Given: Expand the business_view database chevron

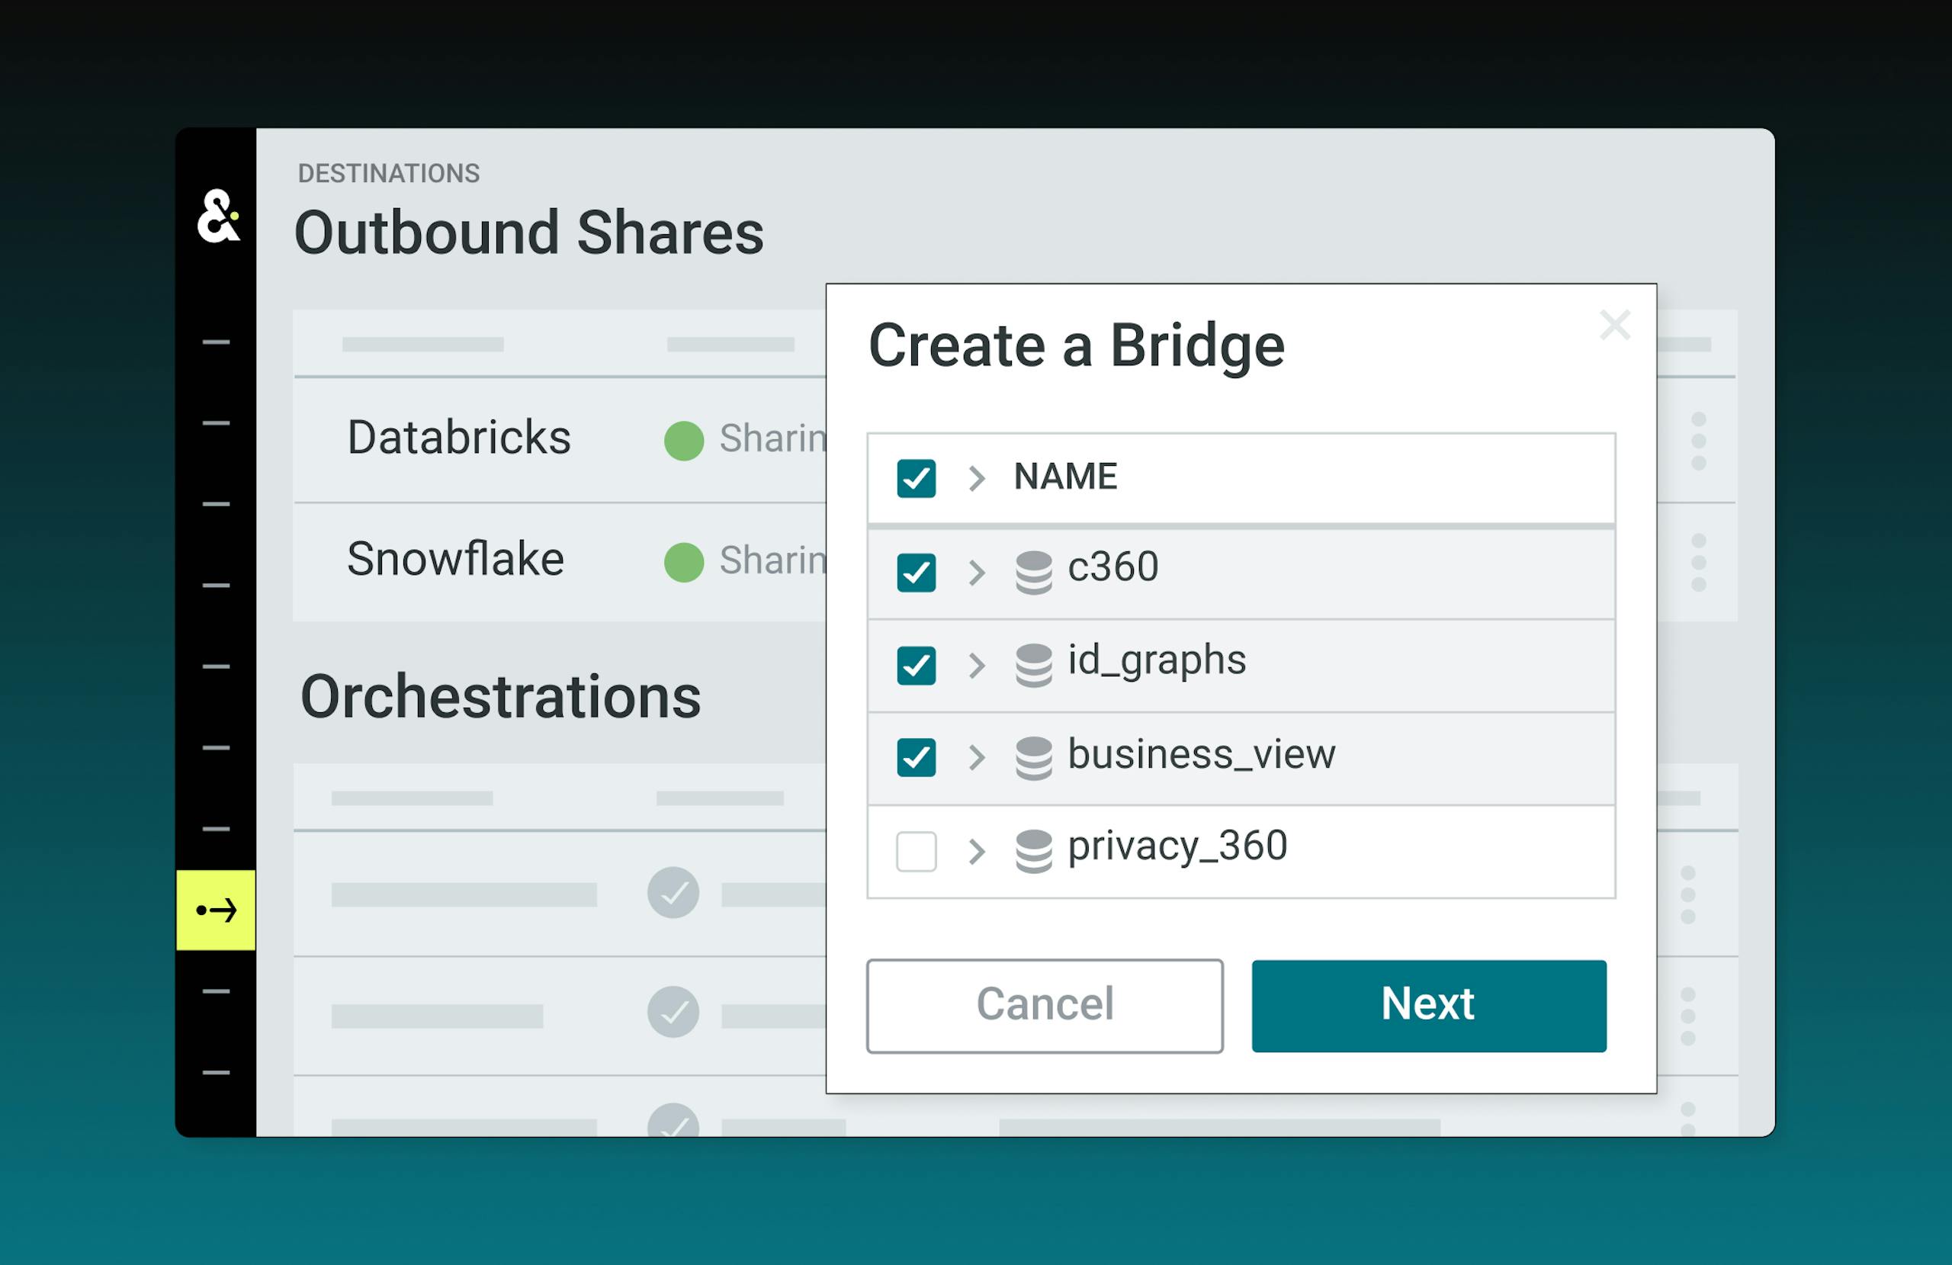Looking at the screenshot, I should (x=976, y=757).
